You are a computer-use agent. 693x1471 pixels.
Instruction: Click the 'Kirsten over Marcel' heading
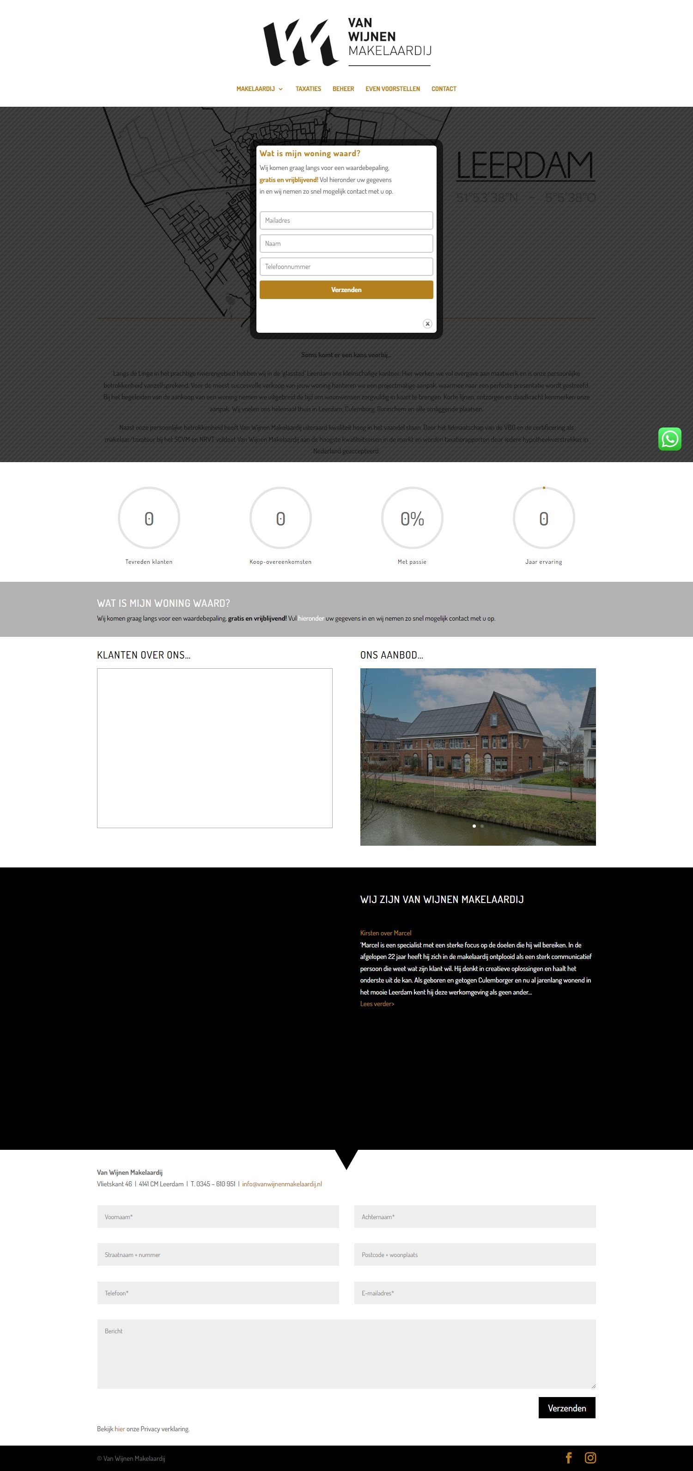point(386,933)
